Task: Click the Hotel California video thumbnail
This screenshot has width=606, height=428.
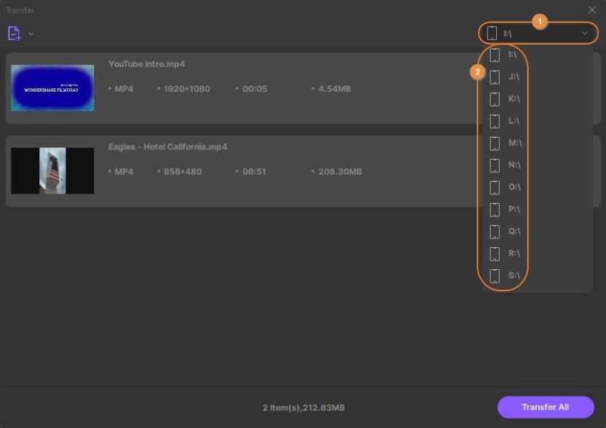Action: [x=52, y=171]
